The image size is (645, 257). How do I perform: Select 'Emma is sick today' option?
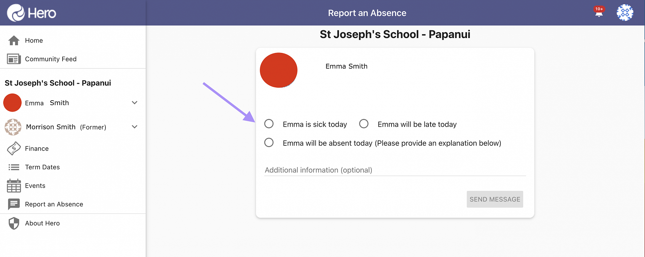point(269,124)
